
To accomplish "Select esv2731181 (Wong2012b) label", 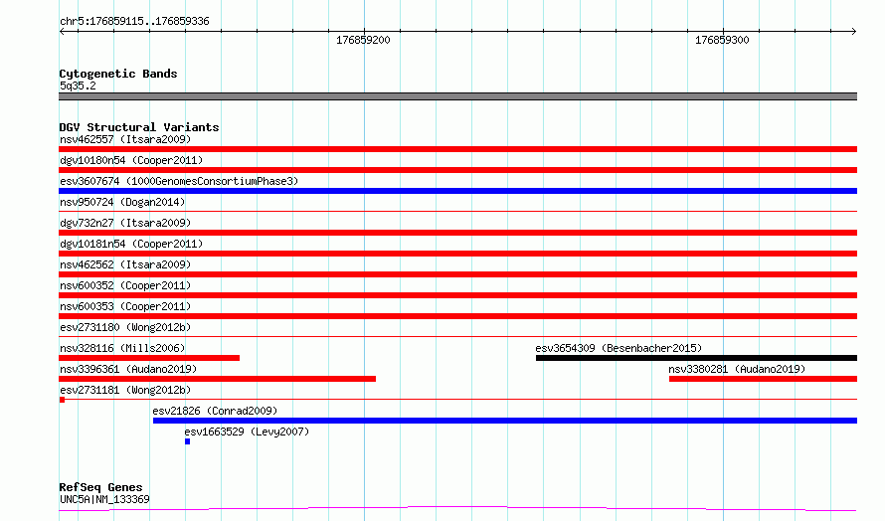I will (x=125, y=390).
